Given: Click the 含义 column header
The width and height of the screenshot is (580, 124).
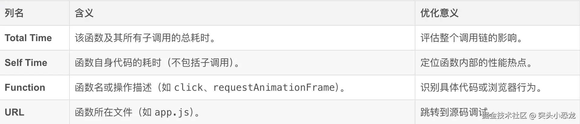Looking at the screenshot, I should tap(84, 13).
